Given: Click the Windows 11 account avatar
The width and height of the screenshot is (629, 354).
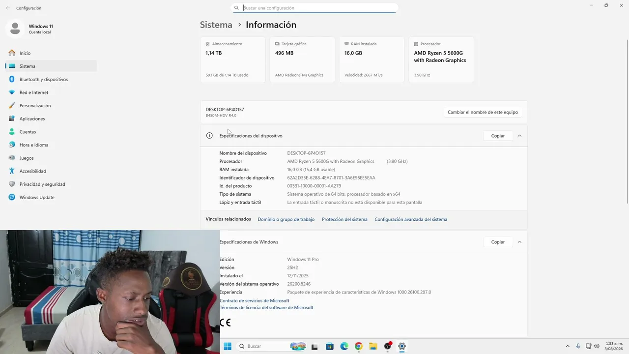Looking at the screenshot, I should [15, 29].
